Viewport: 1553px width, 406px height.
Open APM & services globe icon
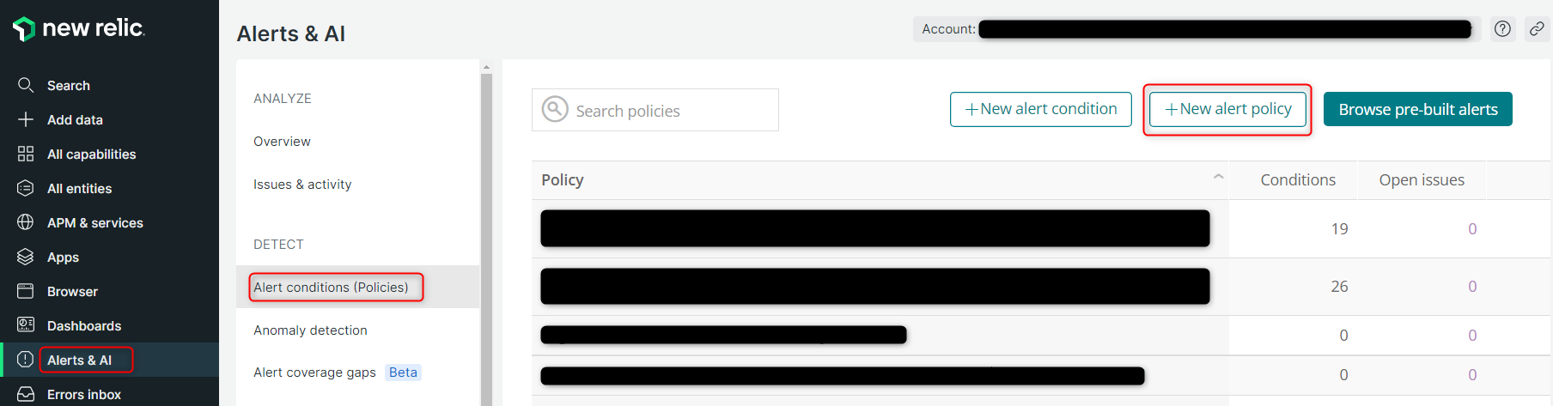[x=26, y=222]
